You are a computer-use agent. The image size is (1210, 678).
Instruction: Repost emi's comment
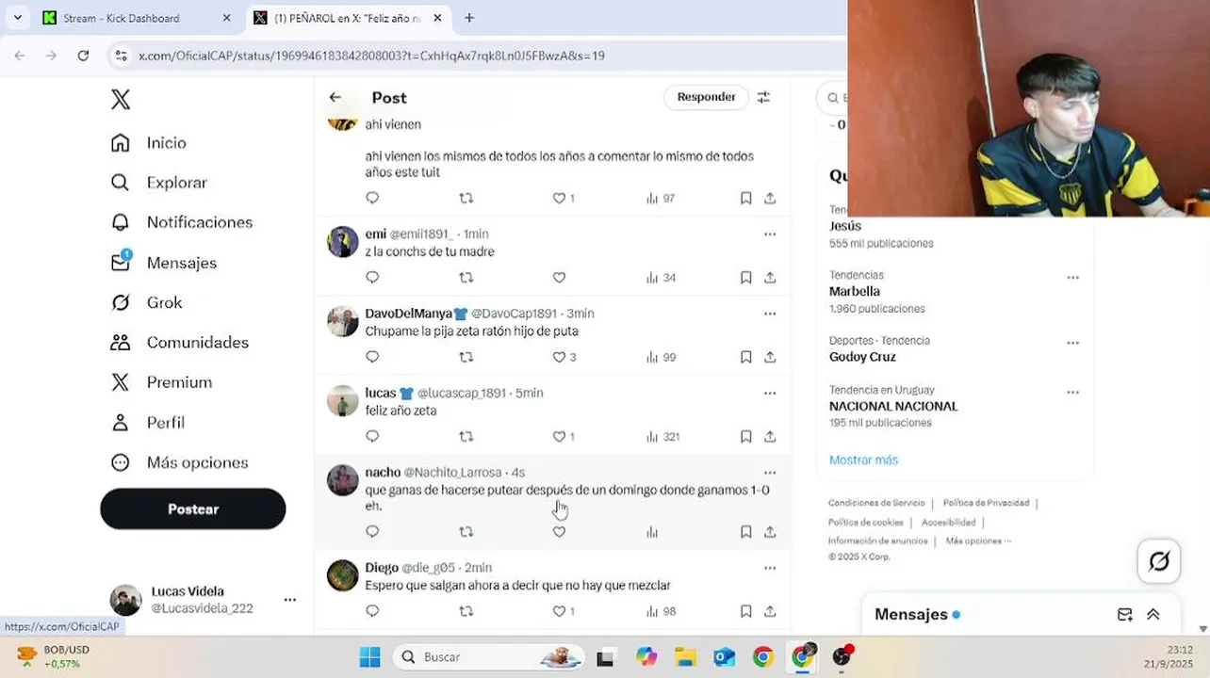[x=466, y=278]
